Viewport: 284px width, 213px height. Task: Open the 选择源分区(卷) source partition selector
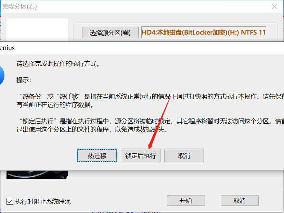coord(110,33)
